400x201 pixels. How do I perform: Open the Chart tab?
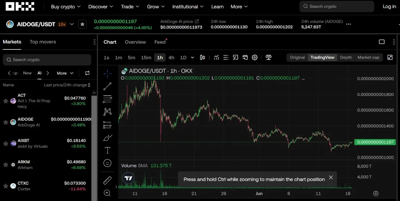click(x=110, y=42)
